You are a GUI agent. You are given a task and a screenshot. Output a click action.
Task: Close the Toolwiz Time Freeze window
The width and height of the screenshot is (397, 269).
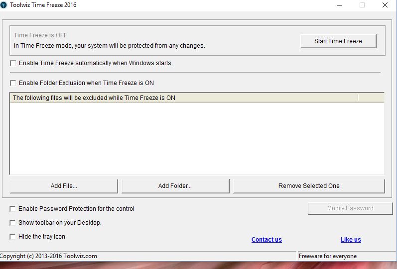coord(385,5)
